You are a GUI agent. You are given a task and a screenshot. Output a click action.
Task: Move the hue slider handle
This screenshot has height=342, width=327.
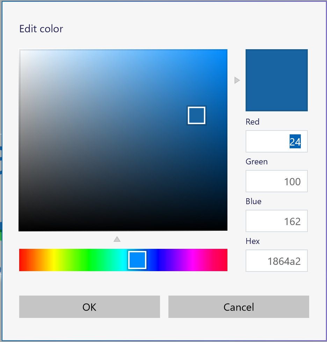pos(137,260)
